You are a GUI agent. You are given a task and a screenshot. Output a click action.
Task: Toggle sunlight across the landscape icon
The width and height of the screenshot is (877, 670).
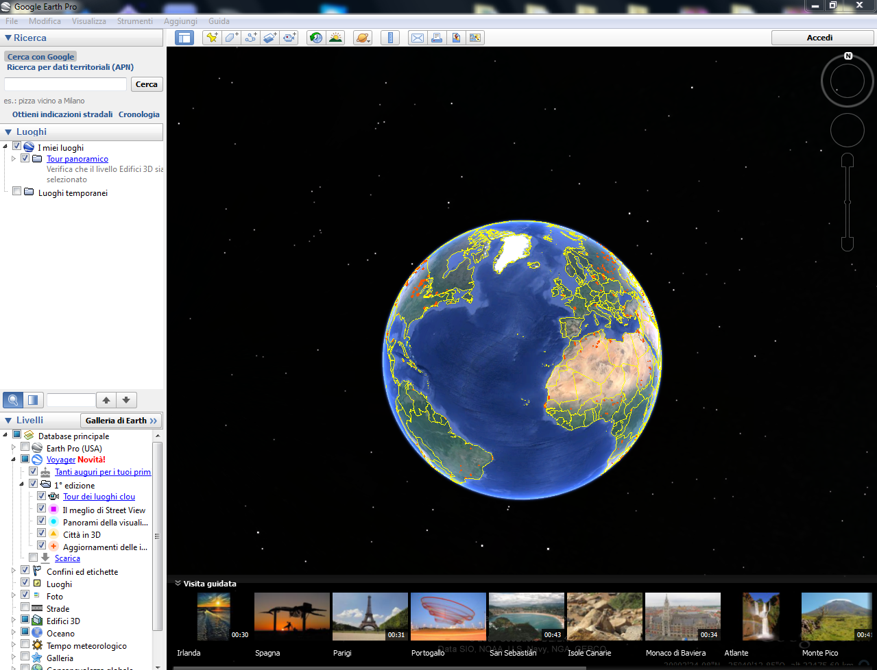pyautogui.click(x=335, y=38)
